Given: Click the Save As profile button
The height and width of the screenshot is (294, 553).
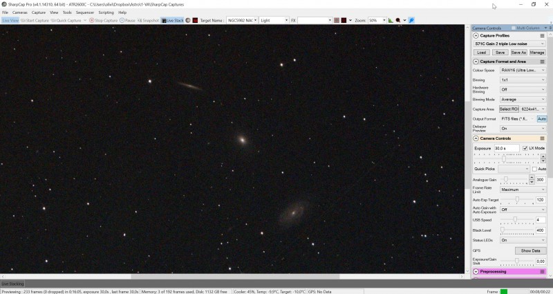Looking at the screenshot, I should [x=518, y=53].
